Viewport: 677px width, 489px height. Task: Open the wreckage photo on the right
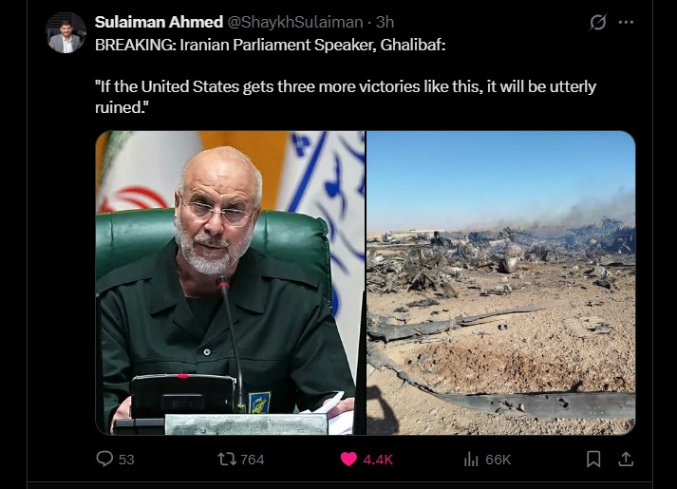click(500, 283)
